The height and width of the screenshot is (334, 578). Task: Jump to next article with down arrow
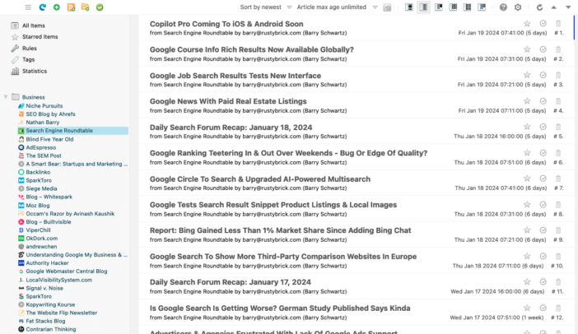[x=569, y=7]
